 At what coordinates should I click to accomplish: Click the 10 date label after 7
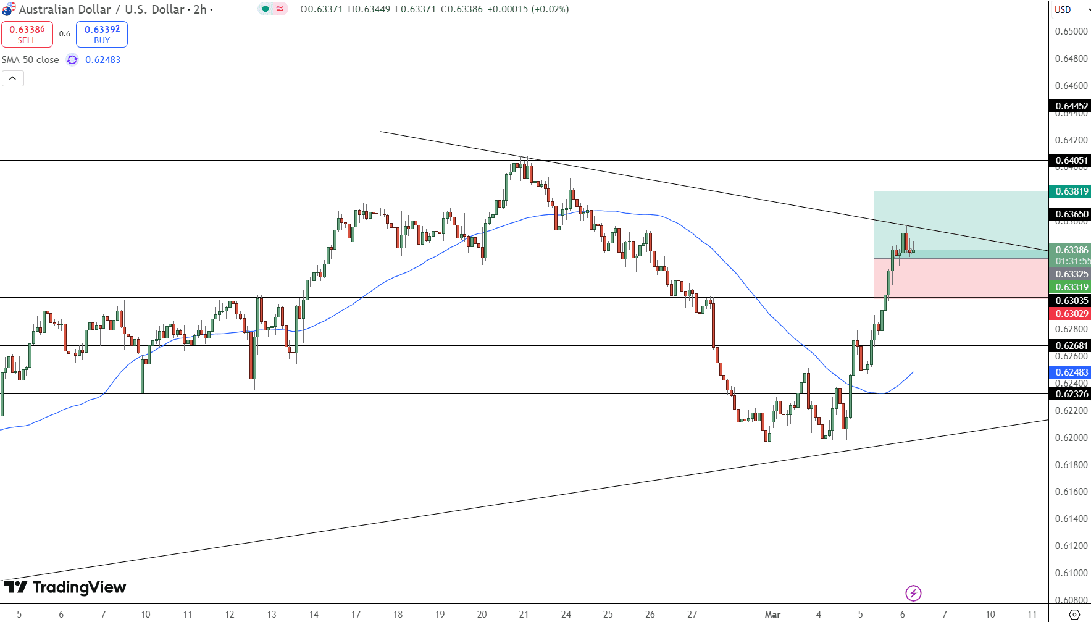pyautogui.click(x=990, y=615)
